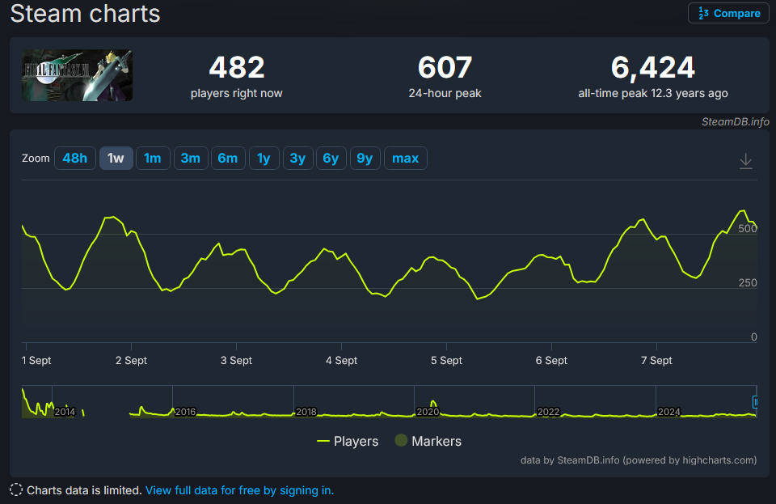Click the Compare button

tap(728, 14)
